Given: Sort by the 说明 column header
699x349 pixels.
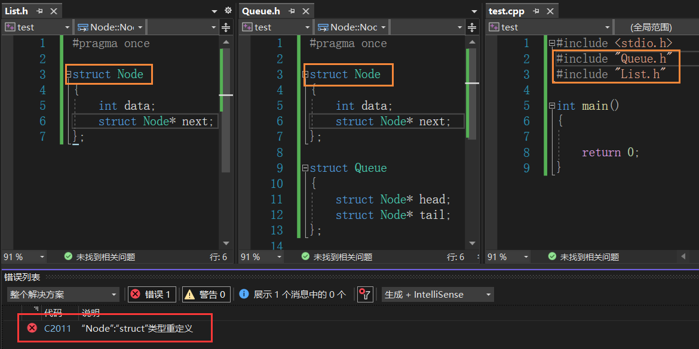Looking at the screenshot, I should [x=91, y=313].
